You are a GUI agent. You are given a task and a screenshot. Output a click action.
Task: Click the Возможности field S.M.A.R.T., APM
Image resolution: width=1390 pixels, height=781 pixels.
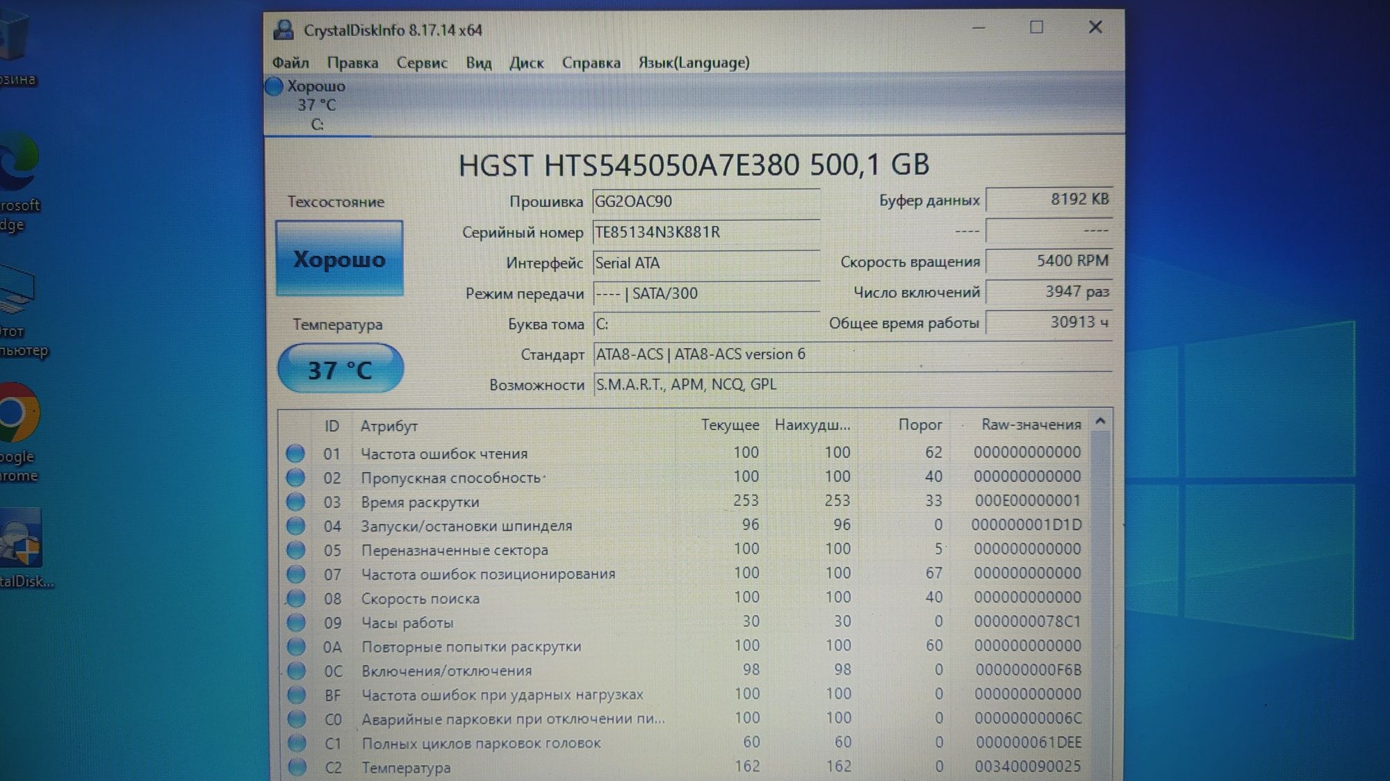pyautogui.click(x=853, y=384)
